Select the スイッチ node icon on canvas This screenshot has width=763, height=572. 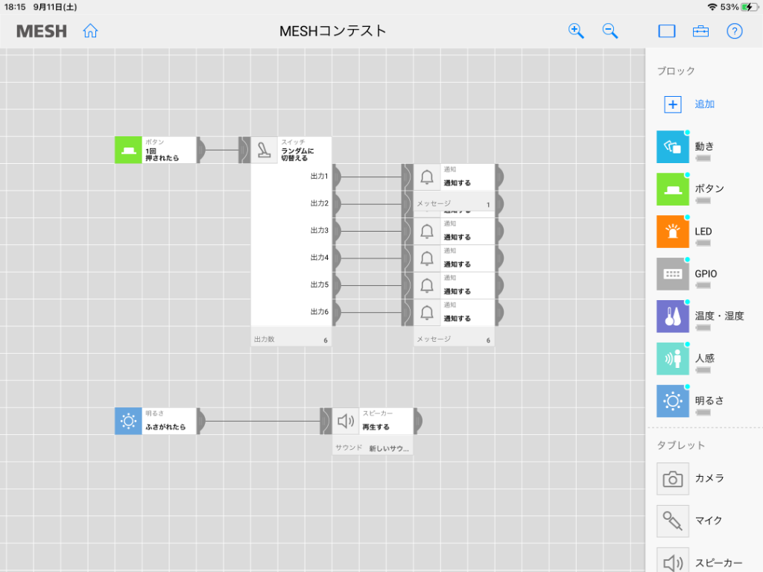264,150
